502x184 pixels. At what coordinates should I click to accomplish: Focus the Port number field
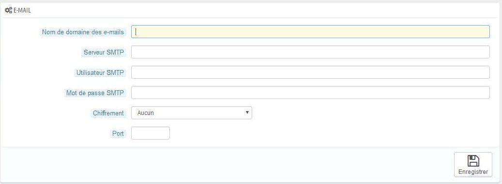click(151, 133)
